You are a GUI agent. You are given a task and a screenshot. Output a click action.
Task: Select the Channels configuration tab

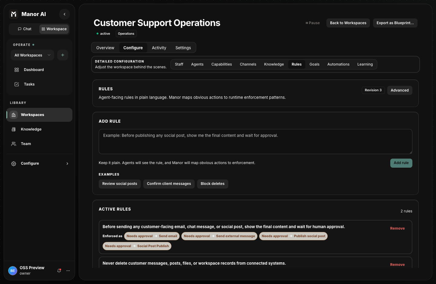tap(248, 64)
